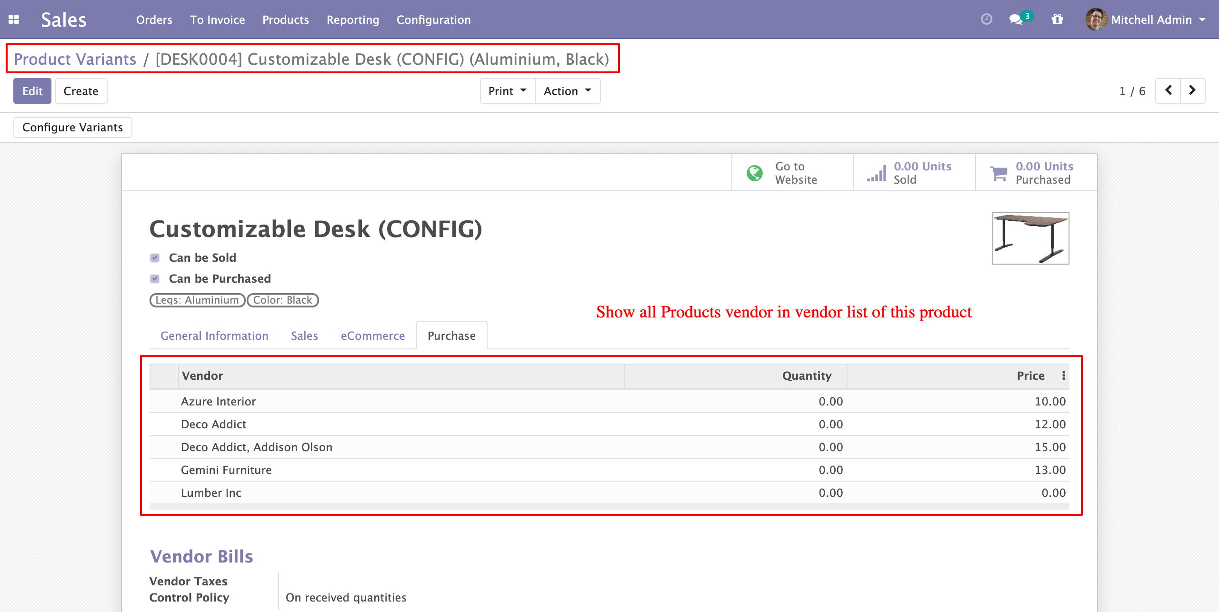This screenshot has height=612, width=1219.
Task: Click the desk product image thumbnail
Action: point(1030,238)
